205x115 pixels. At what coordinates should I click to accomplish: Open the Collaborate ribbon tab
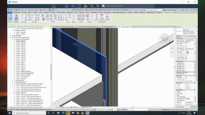tap(70, 12)
